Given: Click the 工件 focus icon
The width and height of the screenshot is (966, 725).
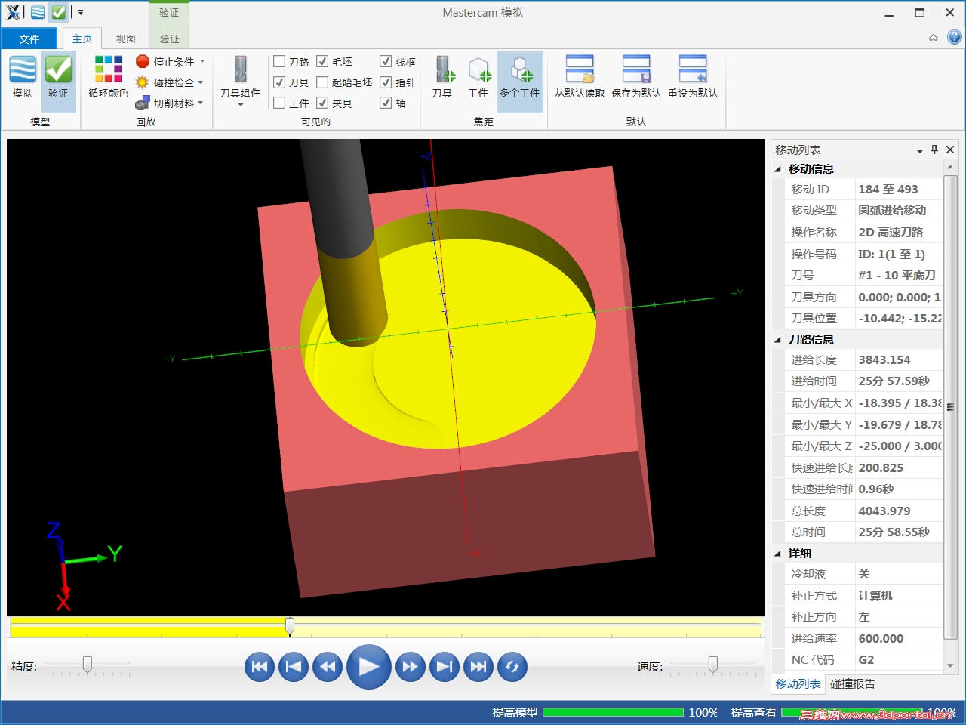Looking at the screenshot, I should [479, 69].
